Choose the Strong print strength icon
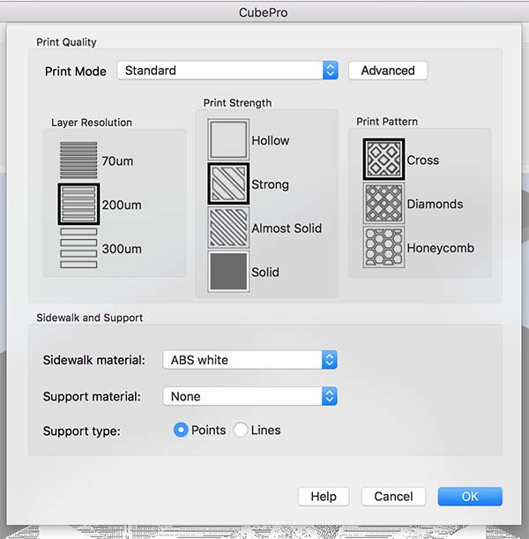 click(x=228, y=183)
